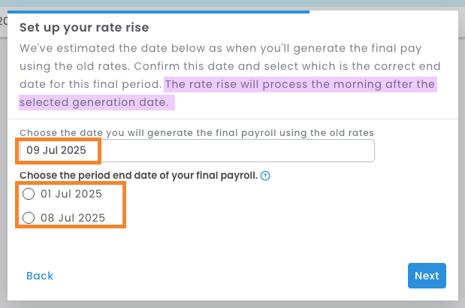Click the "selected generation date." highlighted text
This screenshot has height=308, width=465.
(94, 101)
